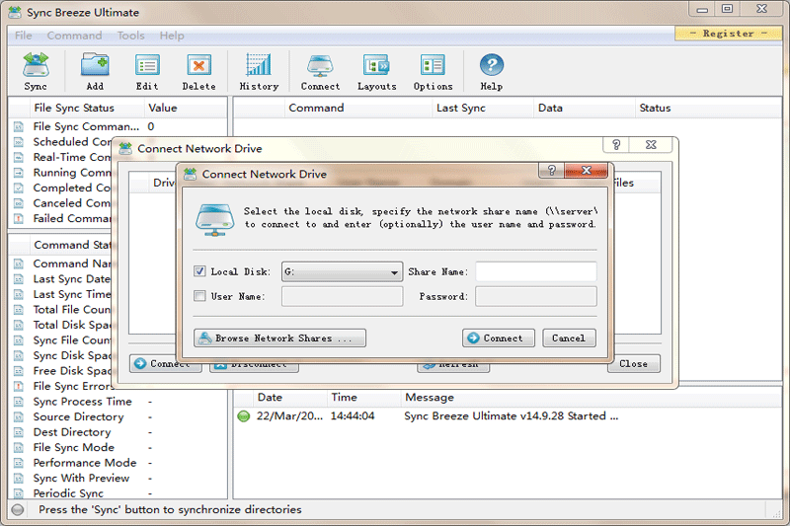Click the Completed Commands row icon
790x526 pixels.
pos(19,188)
